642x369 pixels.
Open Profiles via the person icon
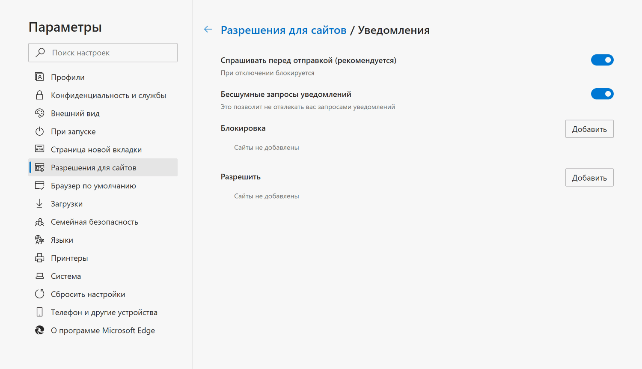click(39, 77)
